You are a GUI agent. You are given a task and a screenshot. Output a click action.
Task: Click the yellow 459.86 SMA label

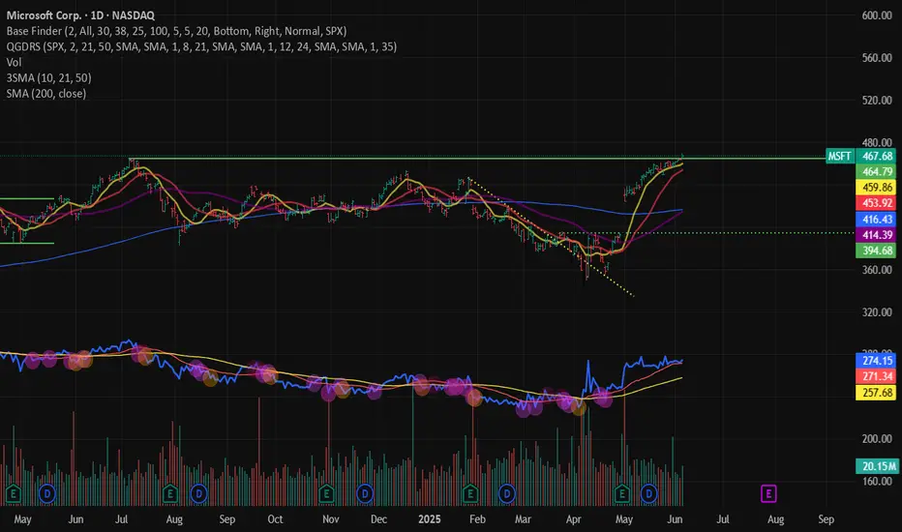(x=877, y=187)
